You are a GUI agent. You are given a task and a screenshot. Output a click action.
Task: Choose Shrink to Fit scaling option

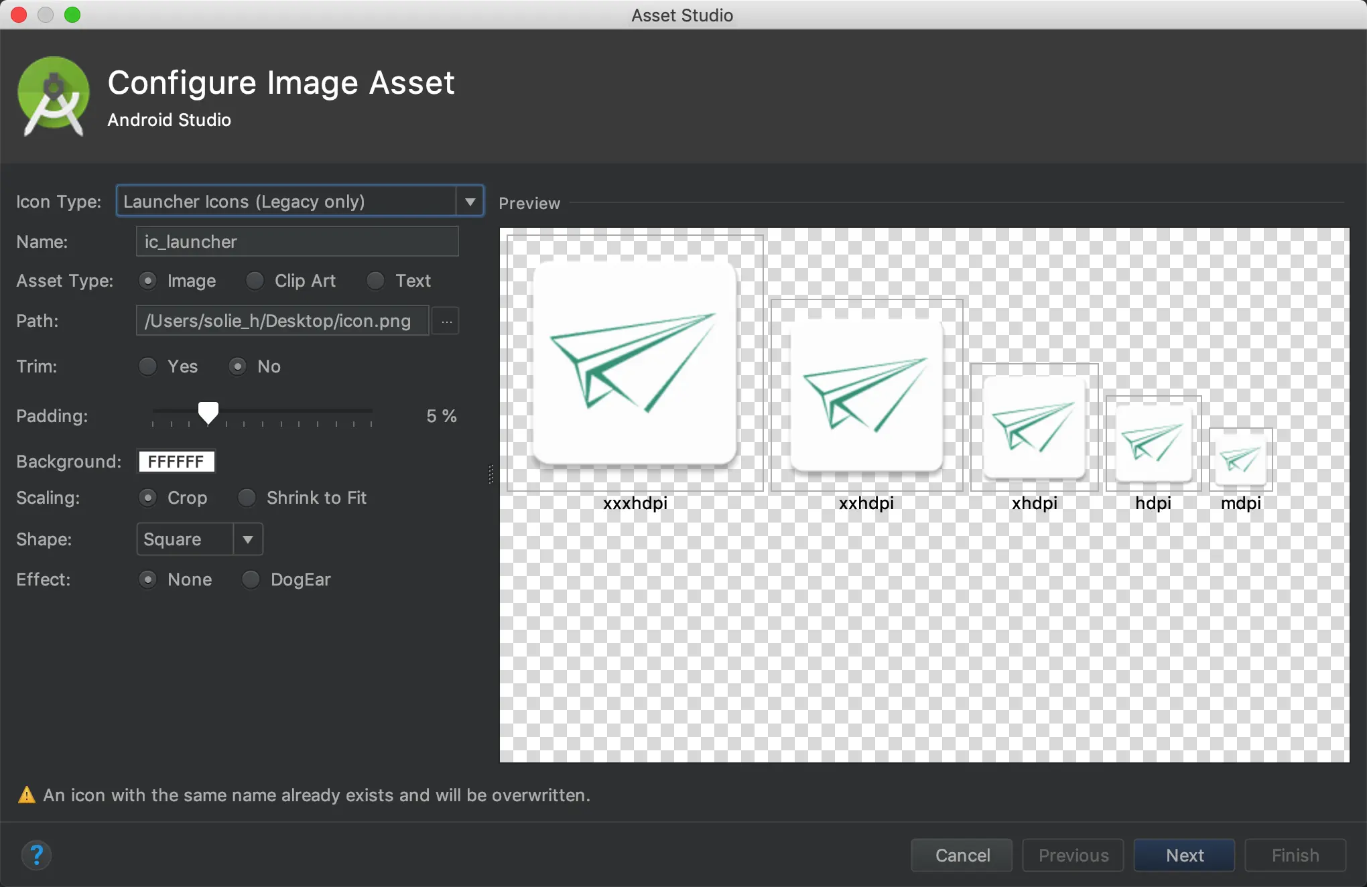point(247,498)
